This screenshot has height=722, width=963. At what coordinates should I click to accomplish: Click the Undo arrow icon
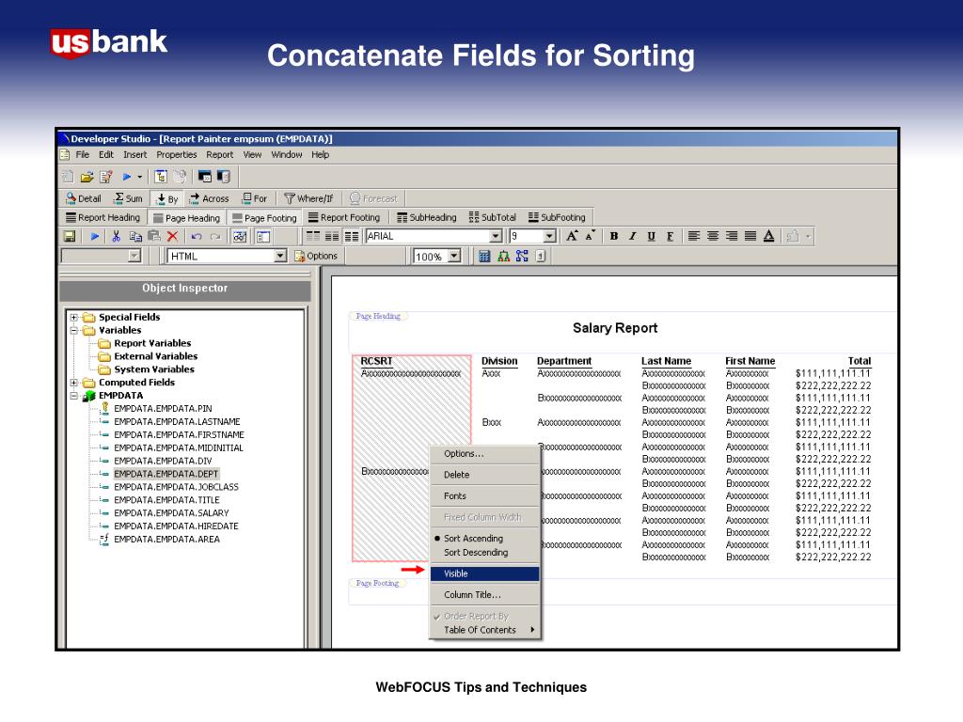pos(197,236)
